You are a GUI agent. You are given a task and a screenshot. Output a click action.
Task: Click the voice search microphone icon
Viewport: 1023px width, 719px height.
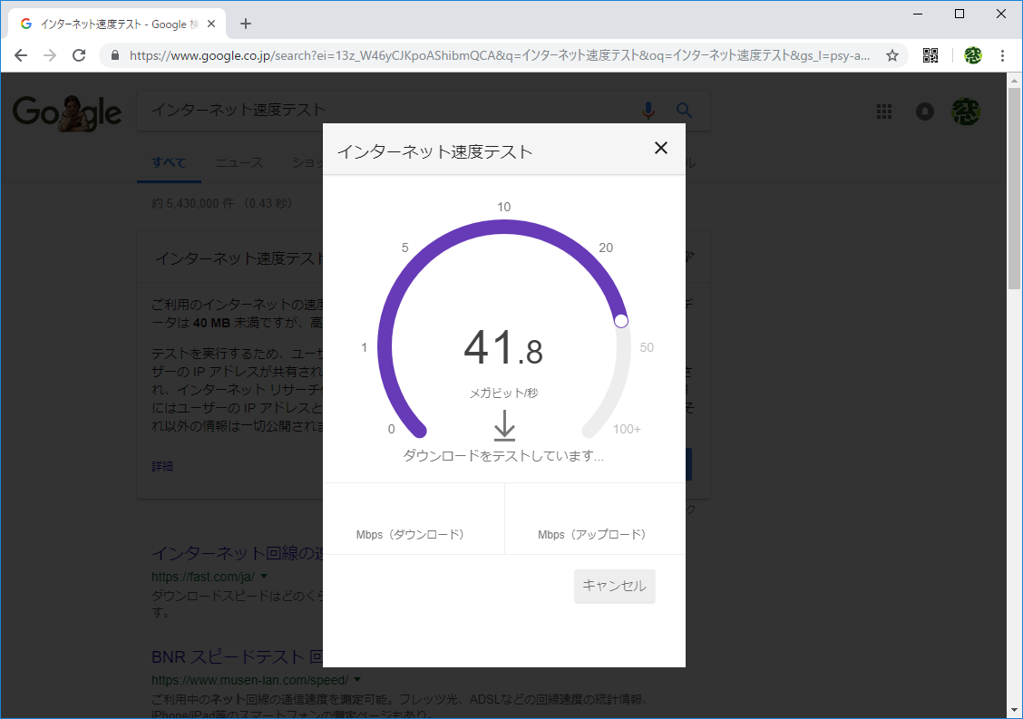point(648,110)
